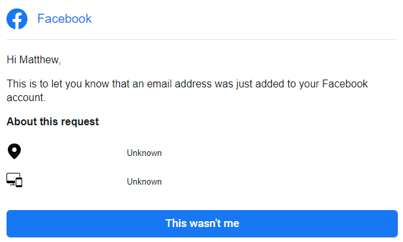The width and height of the screenshot is (403, 242).
Task: Click the monitor shape in devices icon
Action: tap(12, 179)
